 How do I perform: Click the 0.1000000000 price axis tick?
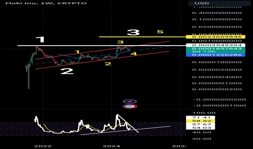217,19
